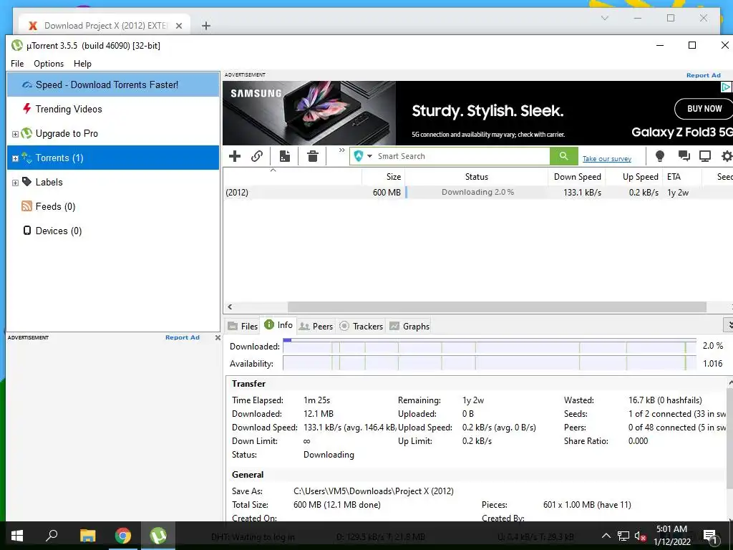Switch to the Files tab

[242, 327]
